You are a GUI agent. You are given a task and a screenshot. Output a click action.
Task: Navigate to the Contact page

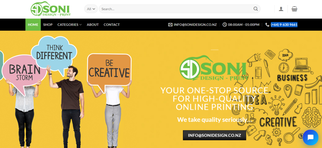(x=112, y=24)
